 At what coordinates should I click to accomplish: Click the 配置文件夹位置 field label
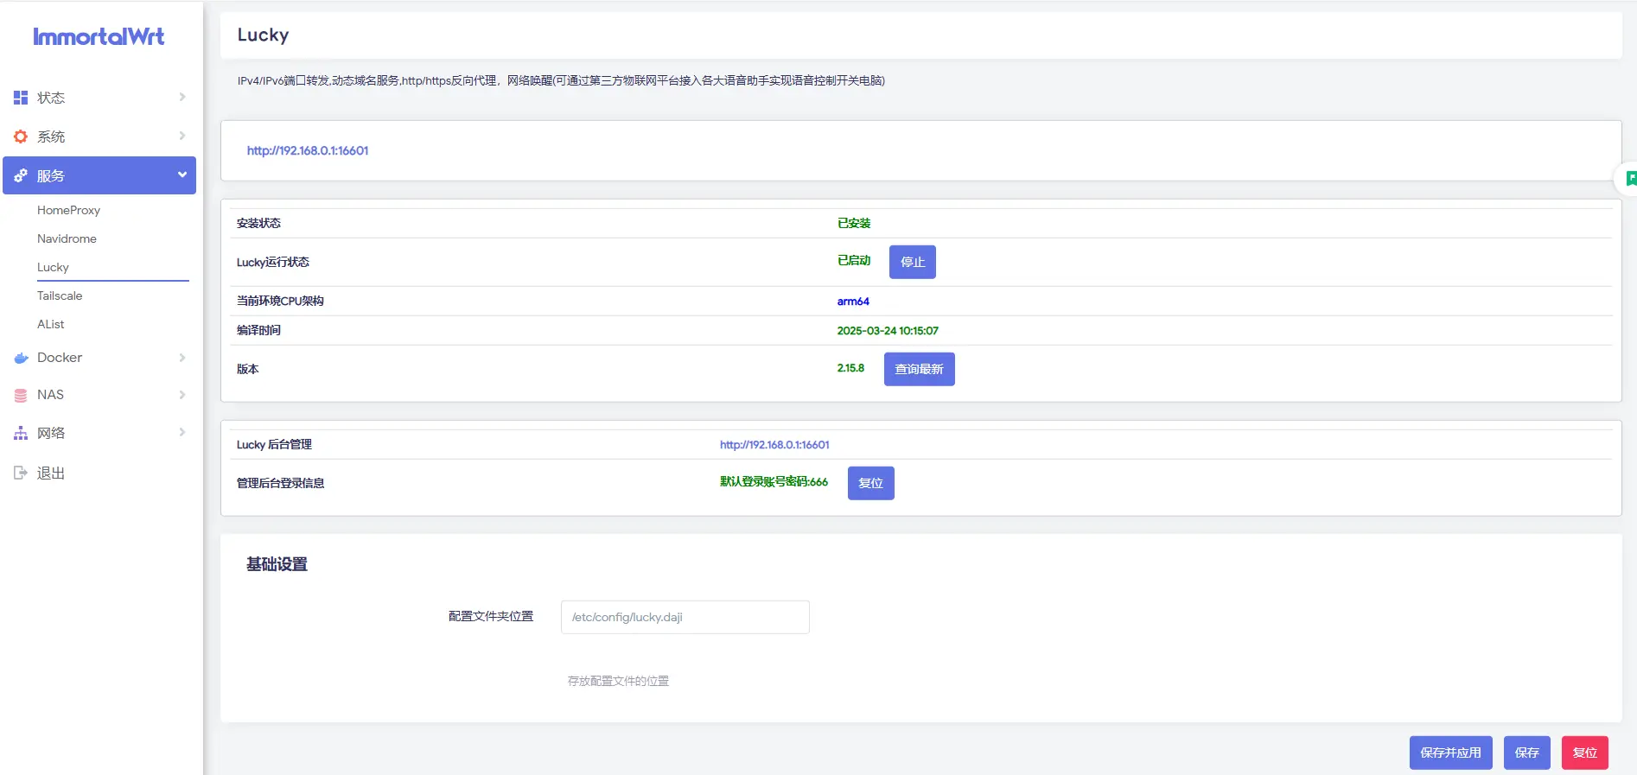pyautogui.click(x=491, y=616)
